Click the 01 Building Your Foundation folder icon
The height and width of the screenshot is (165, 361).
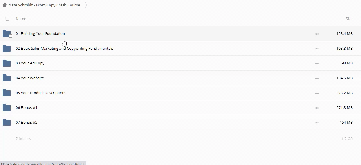(6, 33)
